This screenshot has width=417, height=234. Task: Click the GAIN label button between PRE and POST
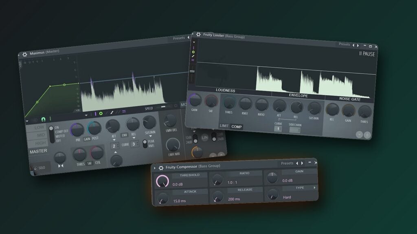87,139
